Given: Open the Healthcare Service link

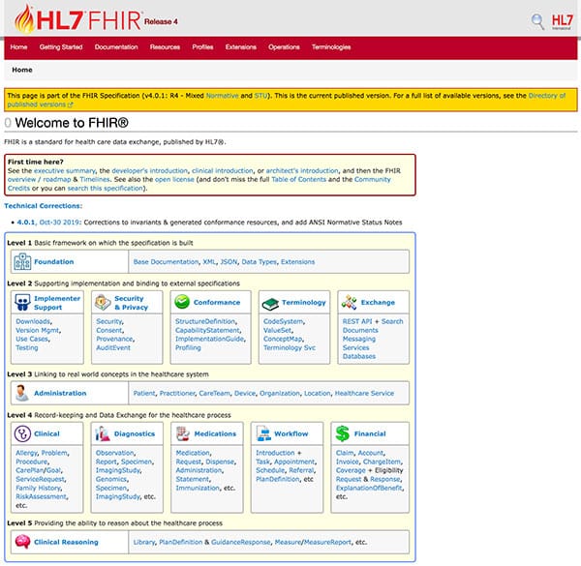Looking at the screenshot, I should (x=364, y=393).
